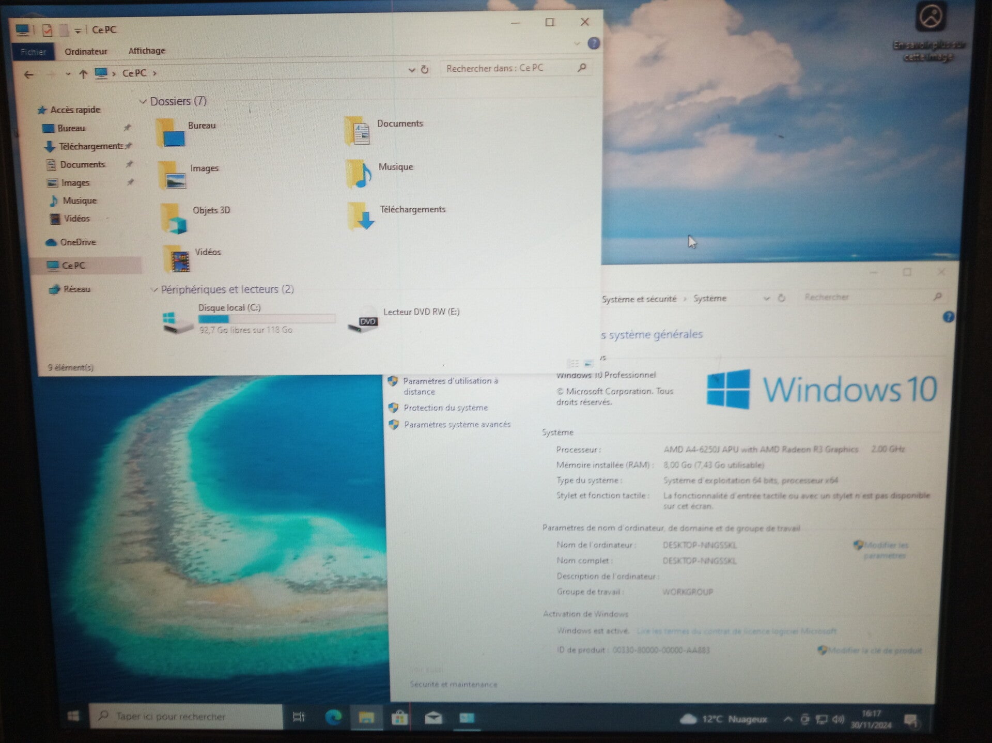This screenshot has height=743, width=992.
Task: Click the Protection du système link
Action: 445,408
